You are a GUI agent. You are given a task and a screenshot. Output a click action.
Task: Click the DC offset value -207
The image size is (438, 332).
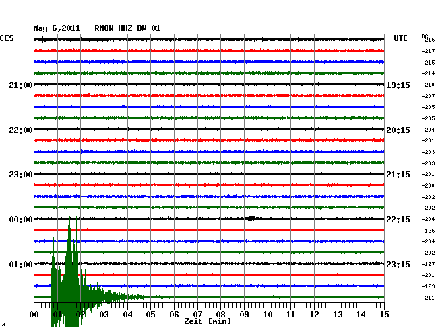coord(428,96)
